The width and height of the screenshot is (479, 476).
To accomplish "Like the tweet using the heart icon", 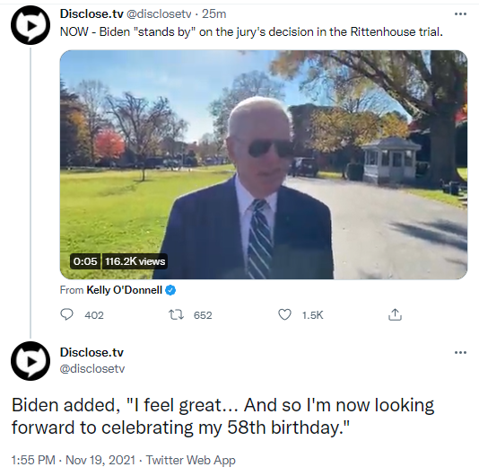I will (284, 314).
